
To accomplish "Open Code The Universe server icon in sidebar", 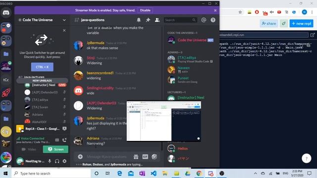I will (x=6, y=67).
